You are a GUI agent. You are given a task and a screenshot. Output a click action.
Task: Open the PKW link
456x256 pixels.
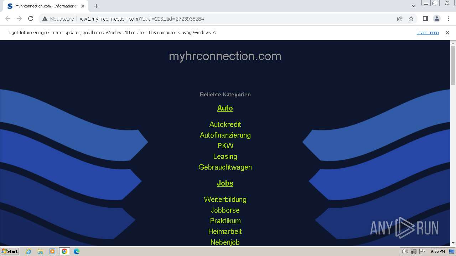(x=225, y=146)
